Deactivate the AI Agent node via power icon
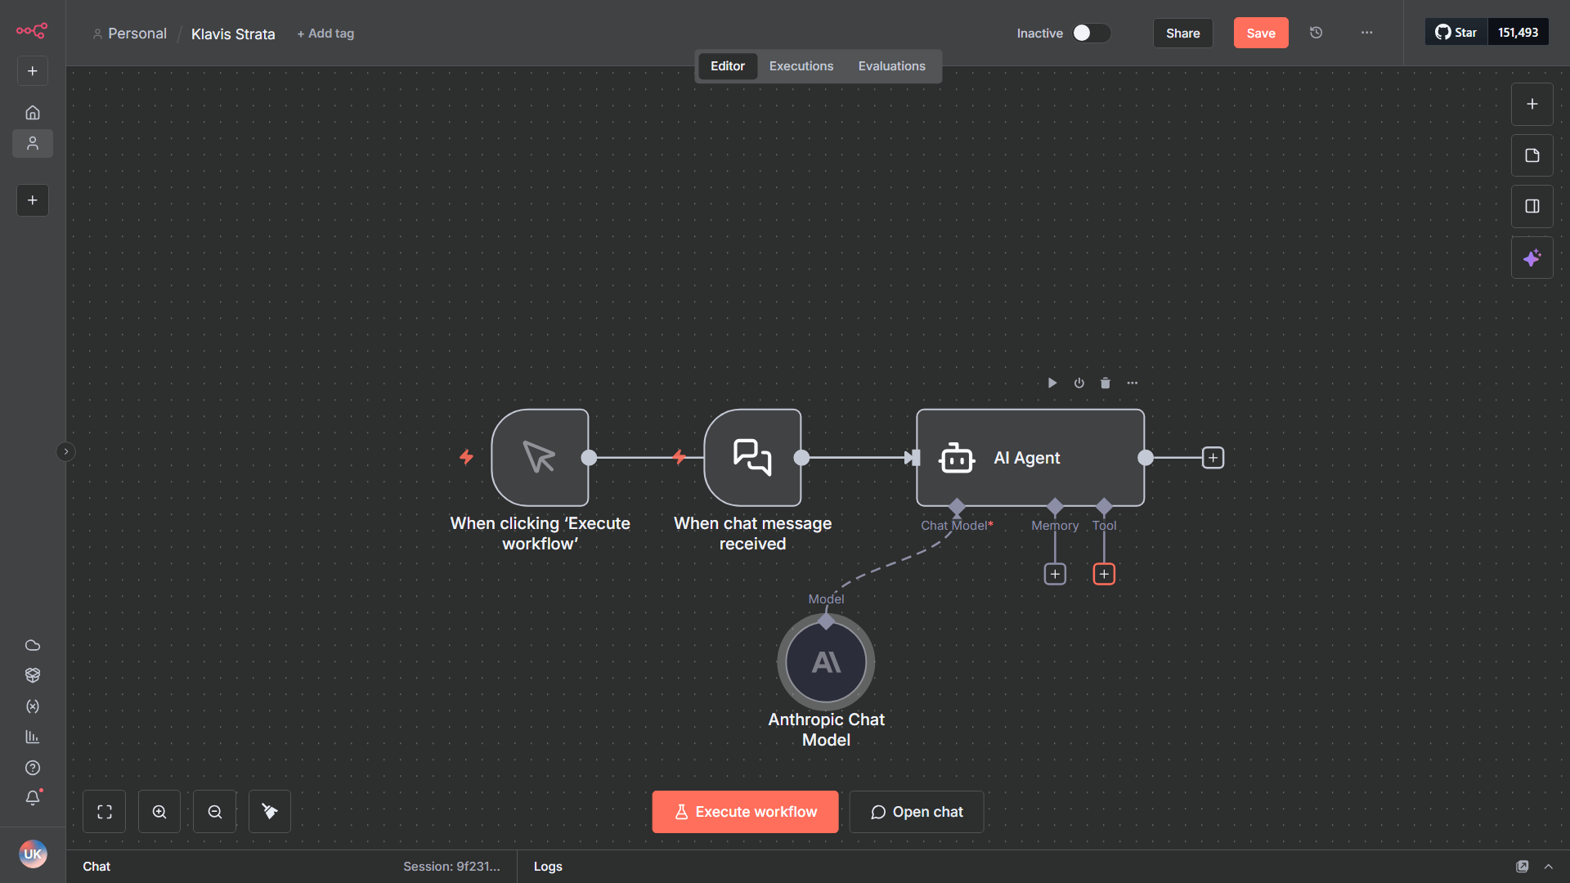The image size is (1570, 883). tap(1079, 383)
